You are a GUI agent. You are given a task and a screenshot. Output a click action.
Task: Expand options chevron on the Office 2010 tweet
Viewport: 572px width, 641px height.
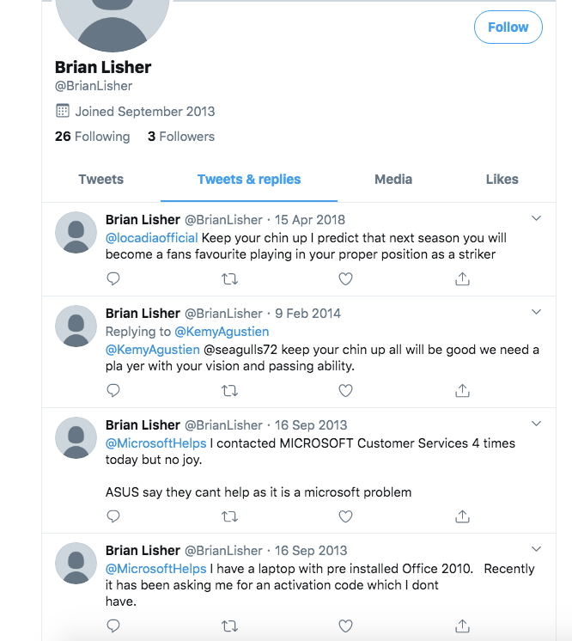pos(536,549)
